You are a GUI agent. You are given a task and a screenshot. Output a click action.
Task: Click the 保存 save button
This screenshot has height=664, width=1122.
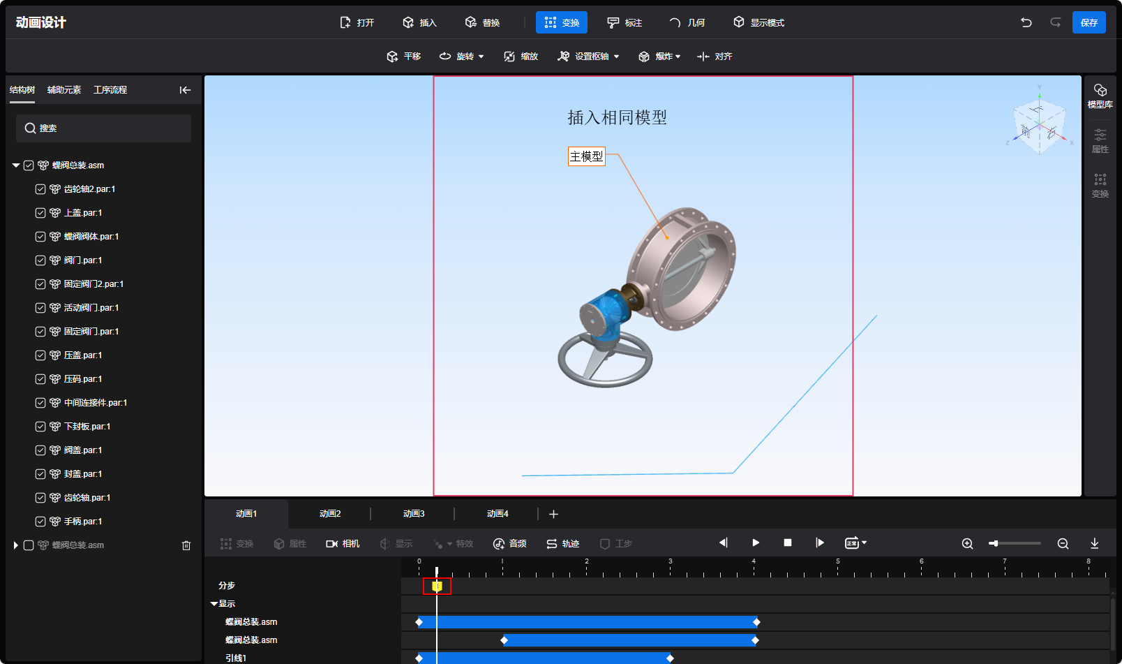(1089, 22)
